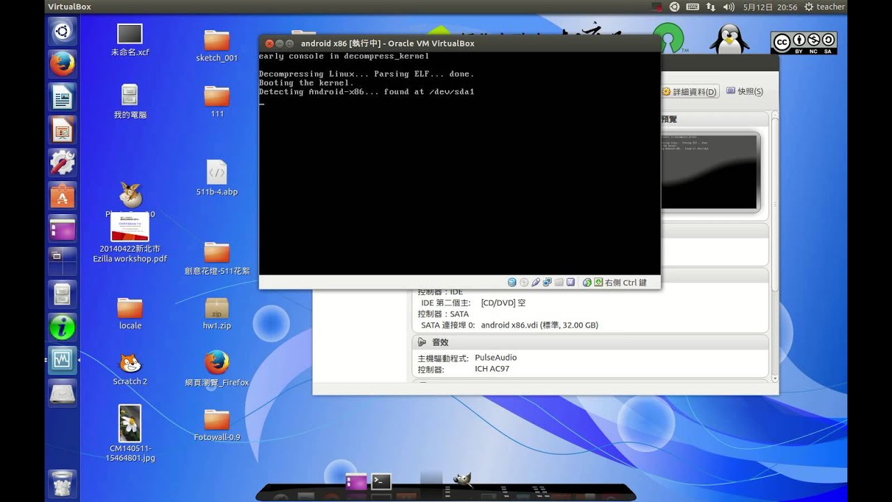Click the green info icon in launcher
892x502 pixels.
point(62,326)
